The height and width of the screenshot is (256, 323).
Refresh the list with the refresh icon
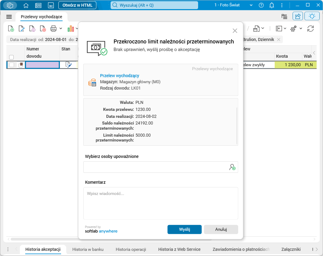coord(311,29)
